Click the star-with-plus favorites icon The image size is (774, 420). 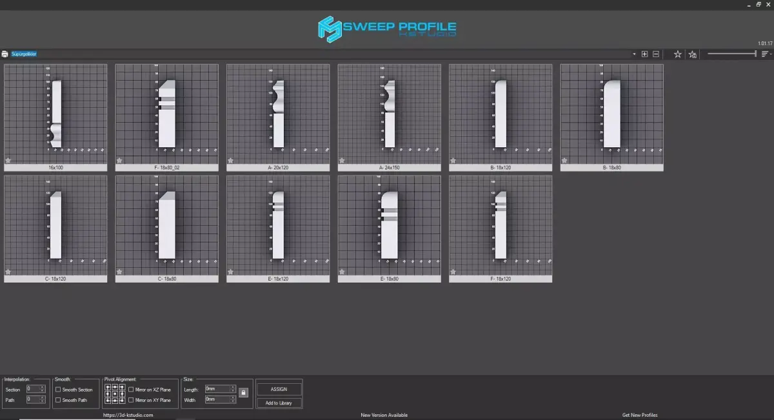(x=692, y=54)
